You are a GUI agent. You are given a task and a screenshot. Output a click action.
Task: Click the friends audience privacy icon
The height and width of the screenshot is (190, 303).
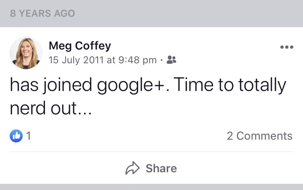click(x=172, y=60)
